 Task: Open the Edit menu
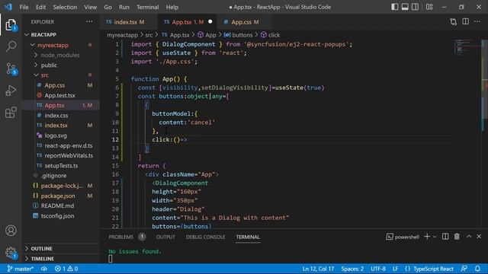(x=40, y=7)
